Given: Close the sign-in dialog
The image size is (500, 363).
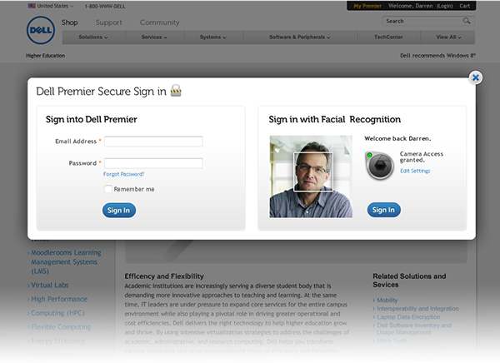Looking at the screenshot, I should [476, 77].
